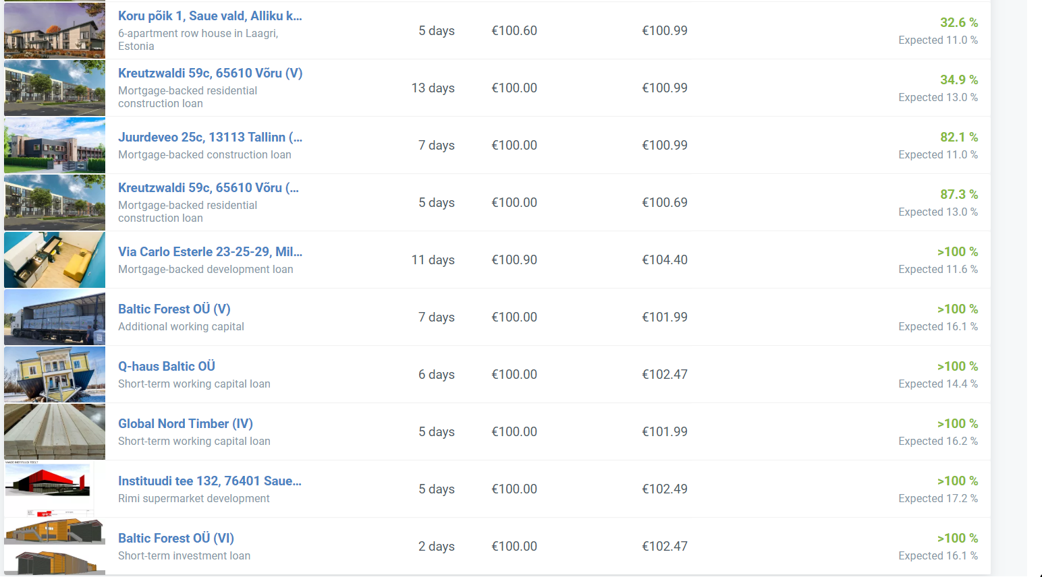Click the Q-haus upside-down house thumbnail
The image size is (1042, 577).
[x=55, y=374]
